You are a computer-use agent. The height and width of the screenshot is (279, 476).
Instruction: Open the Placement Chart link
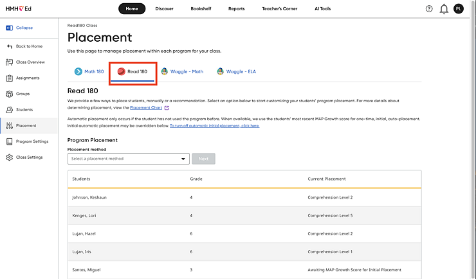146,107
